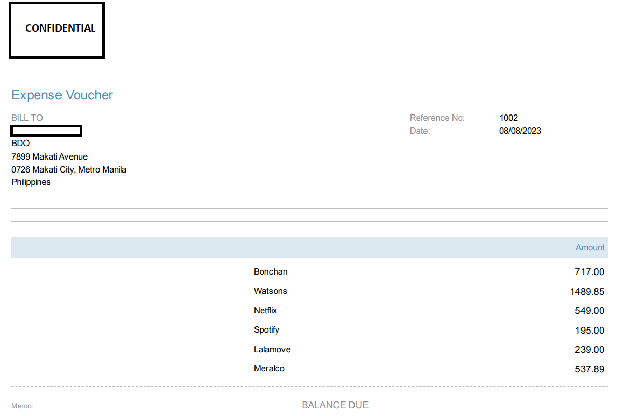Select the Watsons expense name
Viewport: 623px width, 416px height.
point(271,291)
